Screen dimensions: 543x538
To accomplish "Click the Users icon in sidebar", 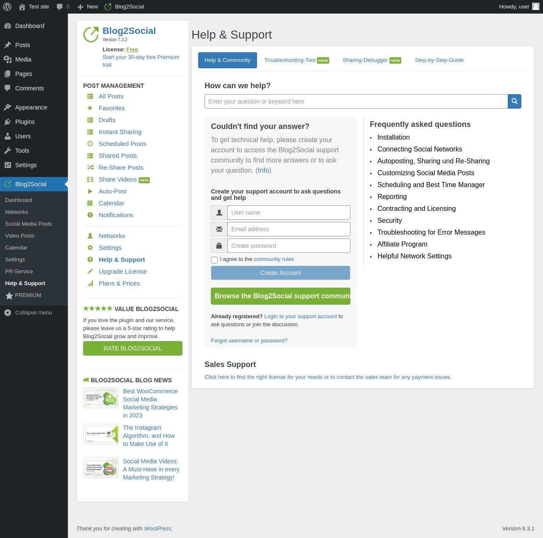I will tap(8, 136).
